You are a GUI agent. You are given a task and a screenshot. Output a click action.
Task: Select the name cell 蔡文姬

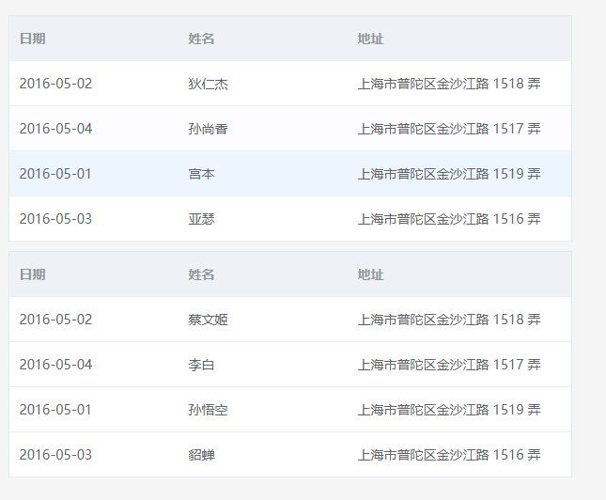pyautogui.click(x=208, y=320)
